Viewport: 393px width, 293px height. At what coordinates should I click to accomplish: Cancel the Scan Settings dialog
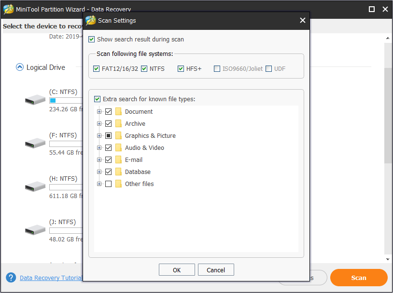(x=216, y=270)
